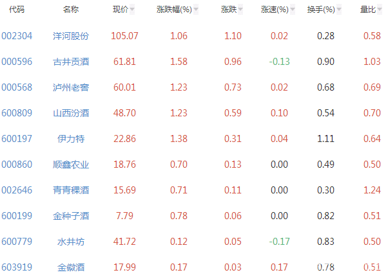
Task: Open stock code 000860
Action: [17, 165]
